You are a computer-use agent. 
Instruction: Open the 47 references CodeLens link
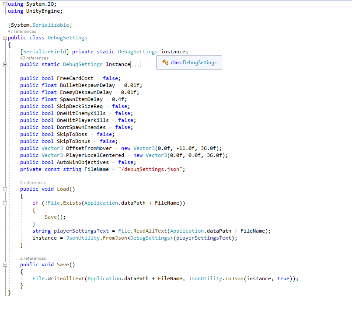pos(22,31)
